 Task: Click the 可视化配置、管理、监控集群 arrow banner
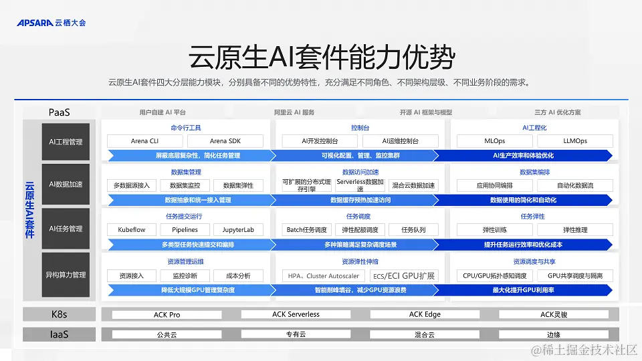355,156
